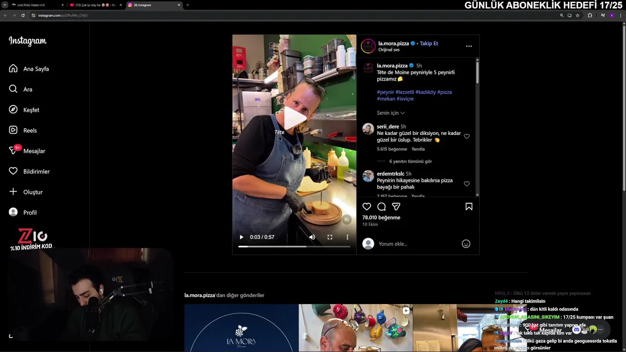This screenshot has width=626, height=352.
Task: Click la.mora.pizza in diğer gönderiler heading
Action: coord(200,295)
